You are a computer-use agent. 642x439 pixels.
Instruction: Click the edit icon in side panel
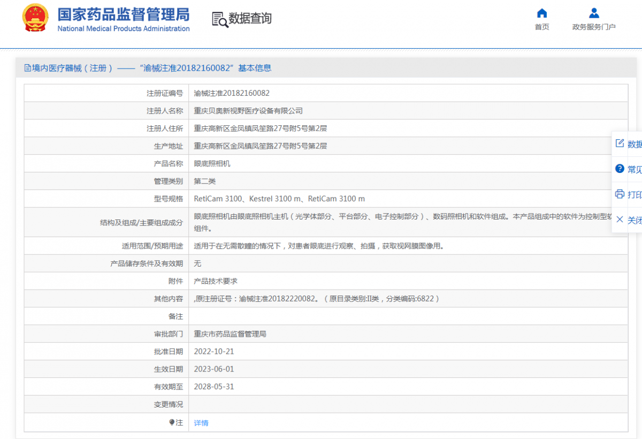(620, 143)
